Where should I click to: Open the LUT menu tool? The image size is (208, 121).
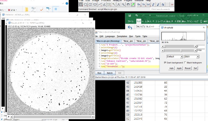point(148,5)
